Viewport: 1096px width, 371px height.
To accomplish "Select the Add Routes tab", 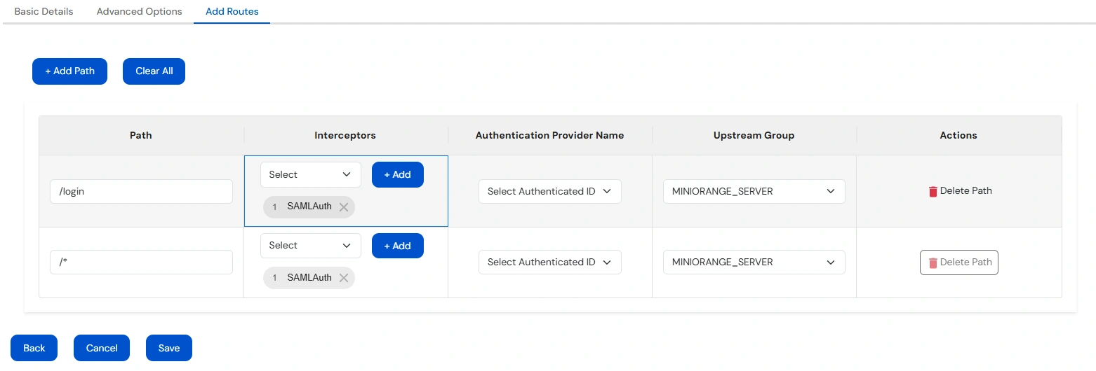I will tap(232, 12).
